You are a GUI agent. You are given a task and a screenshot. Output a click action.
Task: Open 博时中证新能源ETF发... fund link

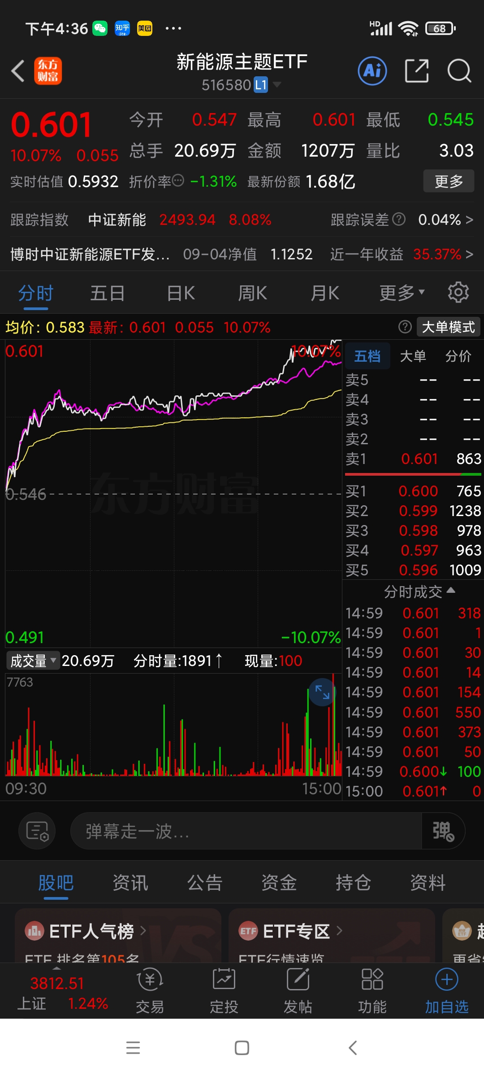click(90, 254)
